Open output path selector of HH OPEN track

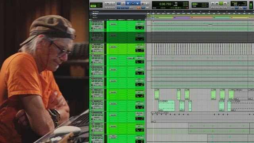click(140, 47)
